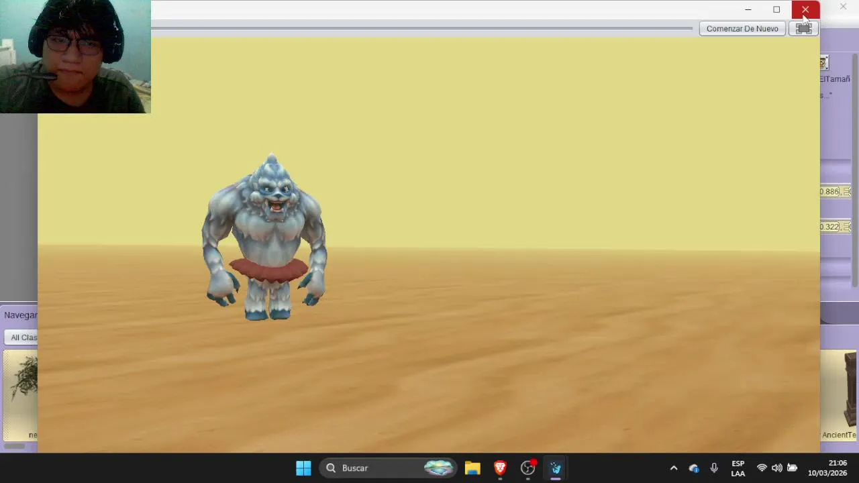Show hidden system tray icons
This screenshot has height=483, width=859.
click(x=674, y=468)
